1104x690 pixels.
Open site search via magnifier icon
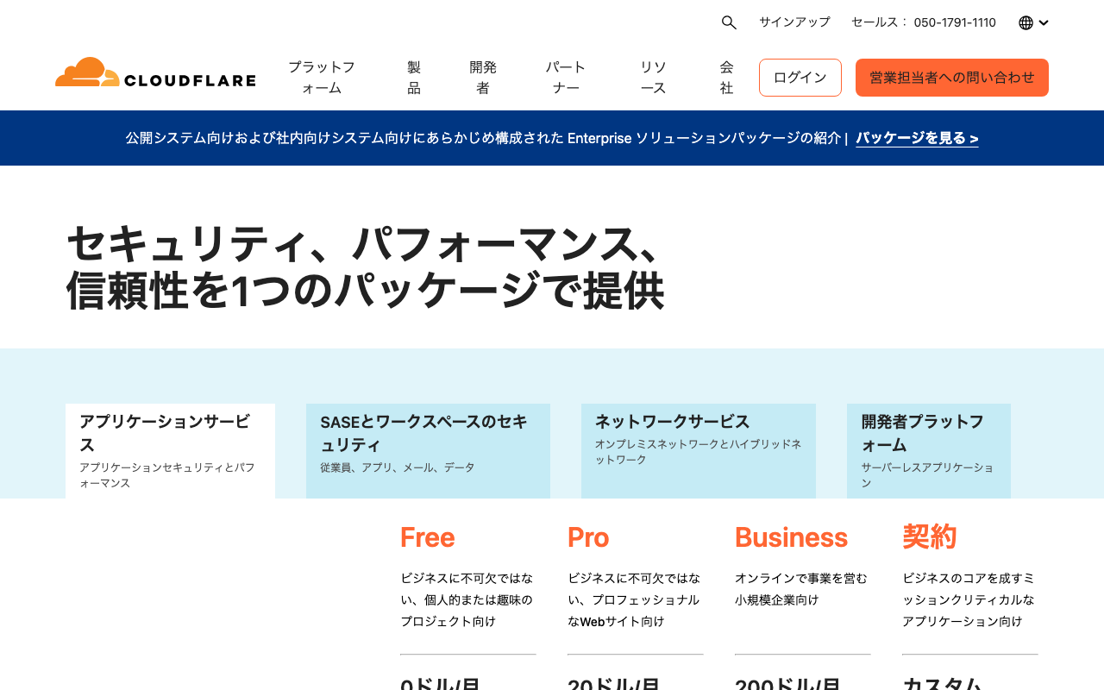click(728, 22)
